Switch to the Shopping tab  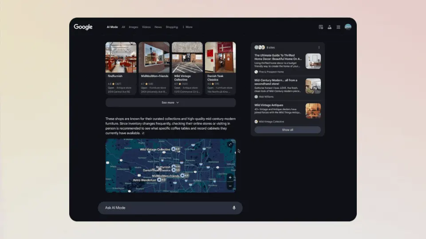click(x=172, y=27)
